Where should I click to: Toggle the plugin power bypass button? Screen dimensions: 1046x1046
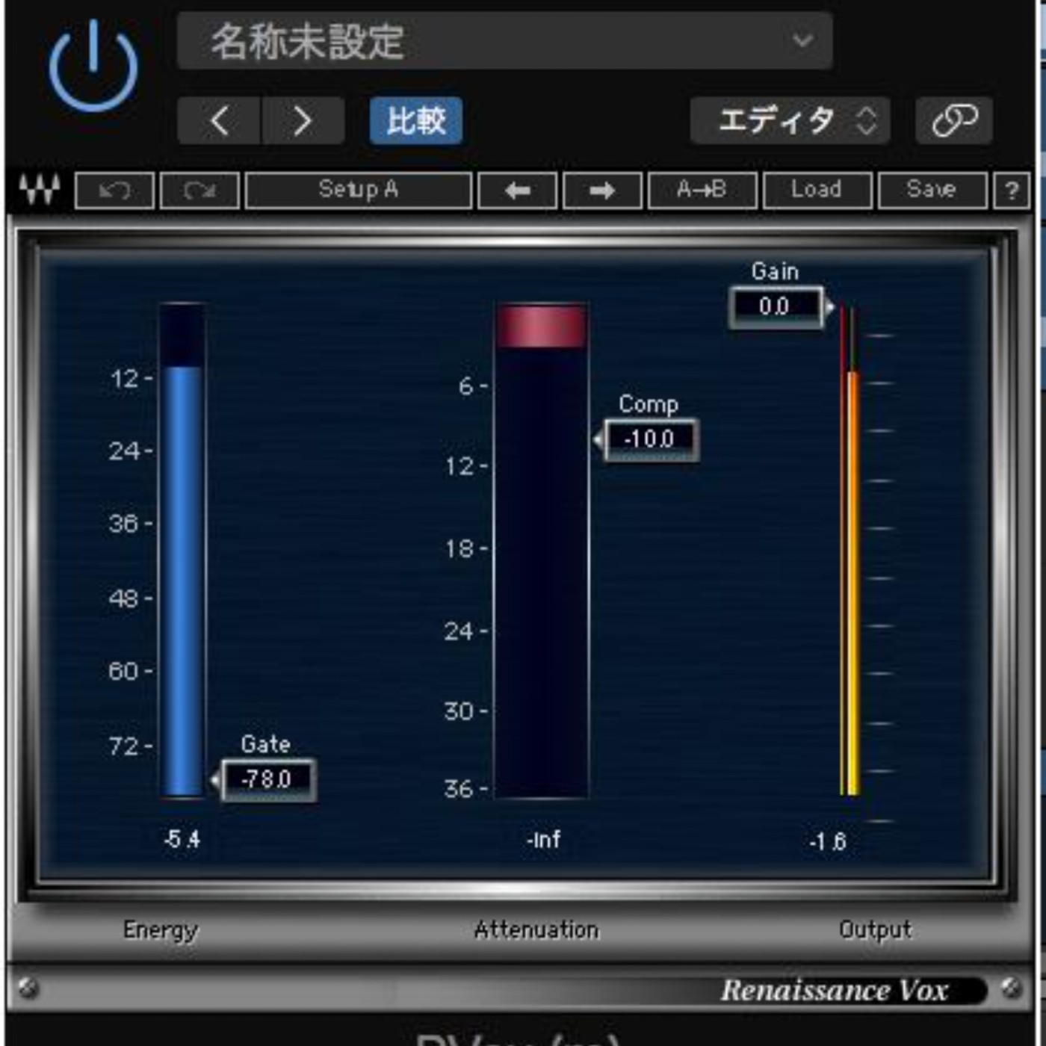tap(93, 66)
